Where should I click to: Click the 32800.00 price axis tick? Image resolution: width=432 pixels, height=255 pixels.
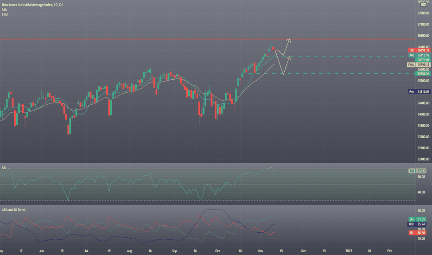[424, 148]
